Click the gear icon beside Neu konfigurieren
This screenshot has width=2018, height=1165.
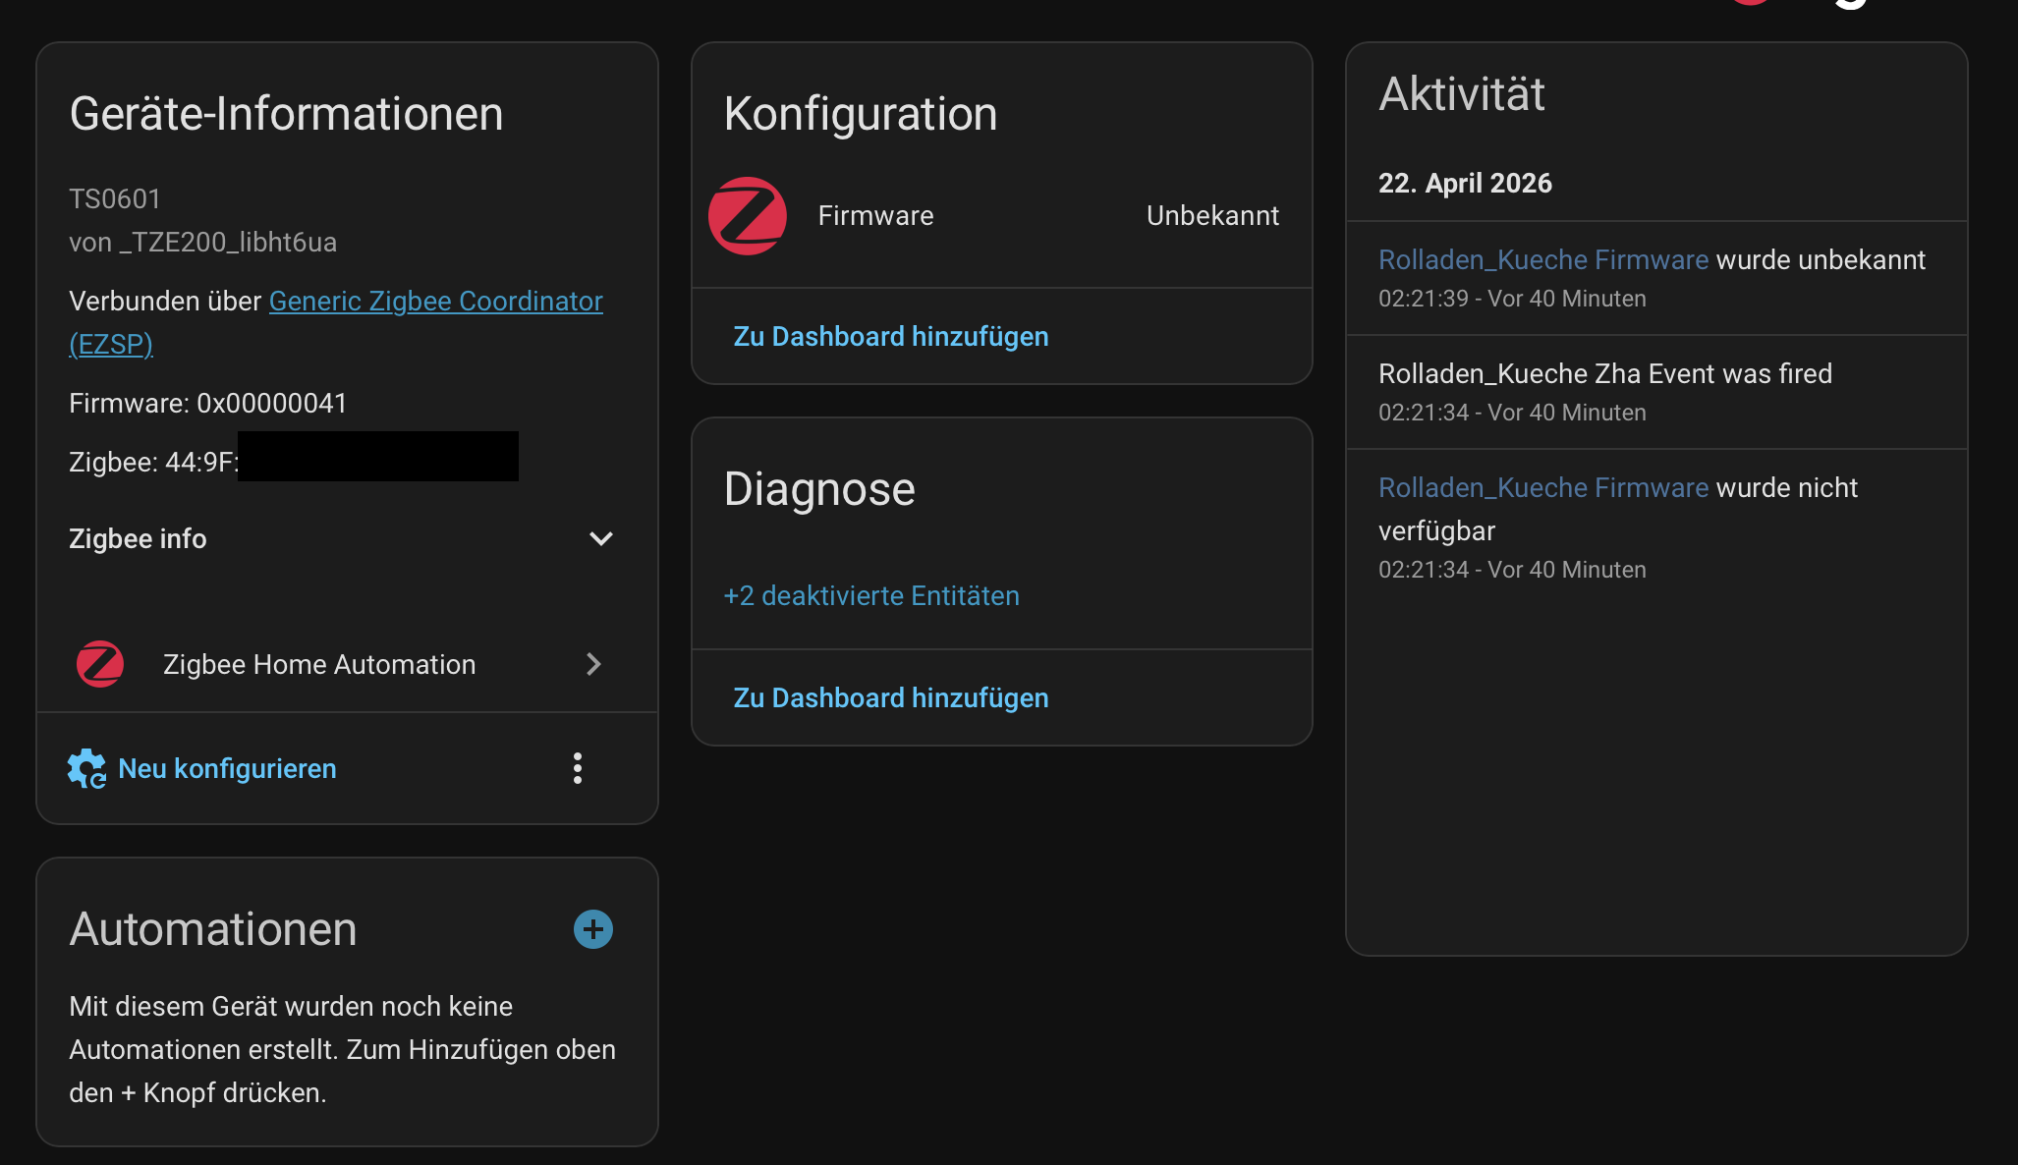coord(86,768)
